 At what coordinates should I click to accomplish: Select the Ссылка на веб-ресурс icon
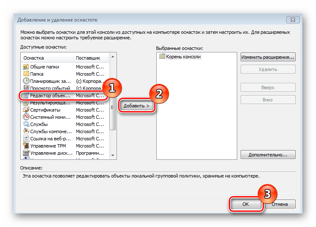click(26, 139)
